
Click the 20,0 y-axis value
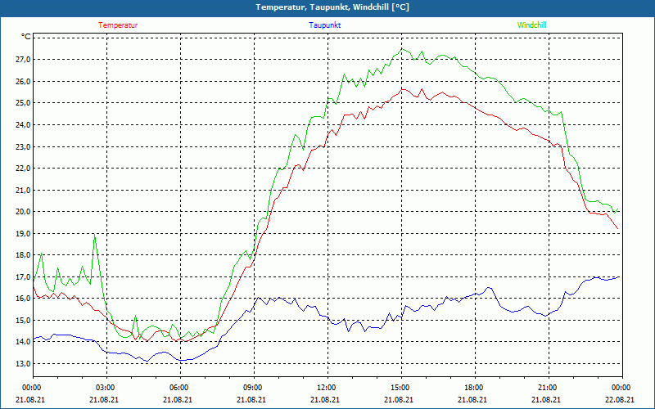23,212
